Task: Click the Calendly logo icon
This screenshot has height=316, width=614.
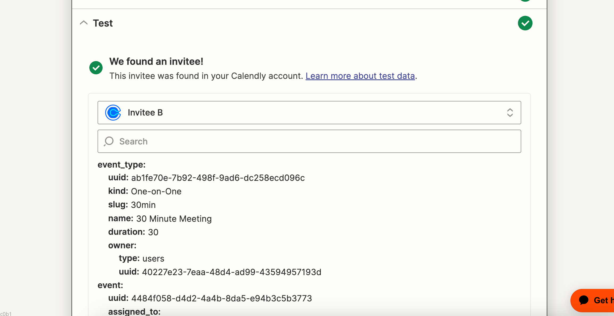Action: pyautogui.click(x=113, y=113)
